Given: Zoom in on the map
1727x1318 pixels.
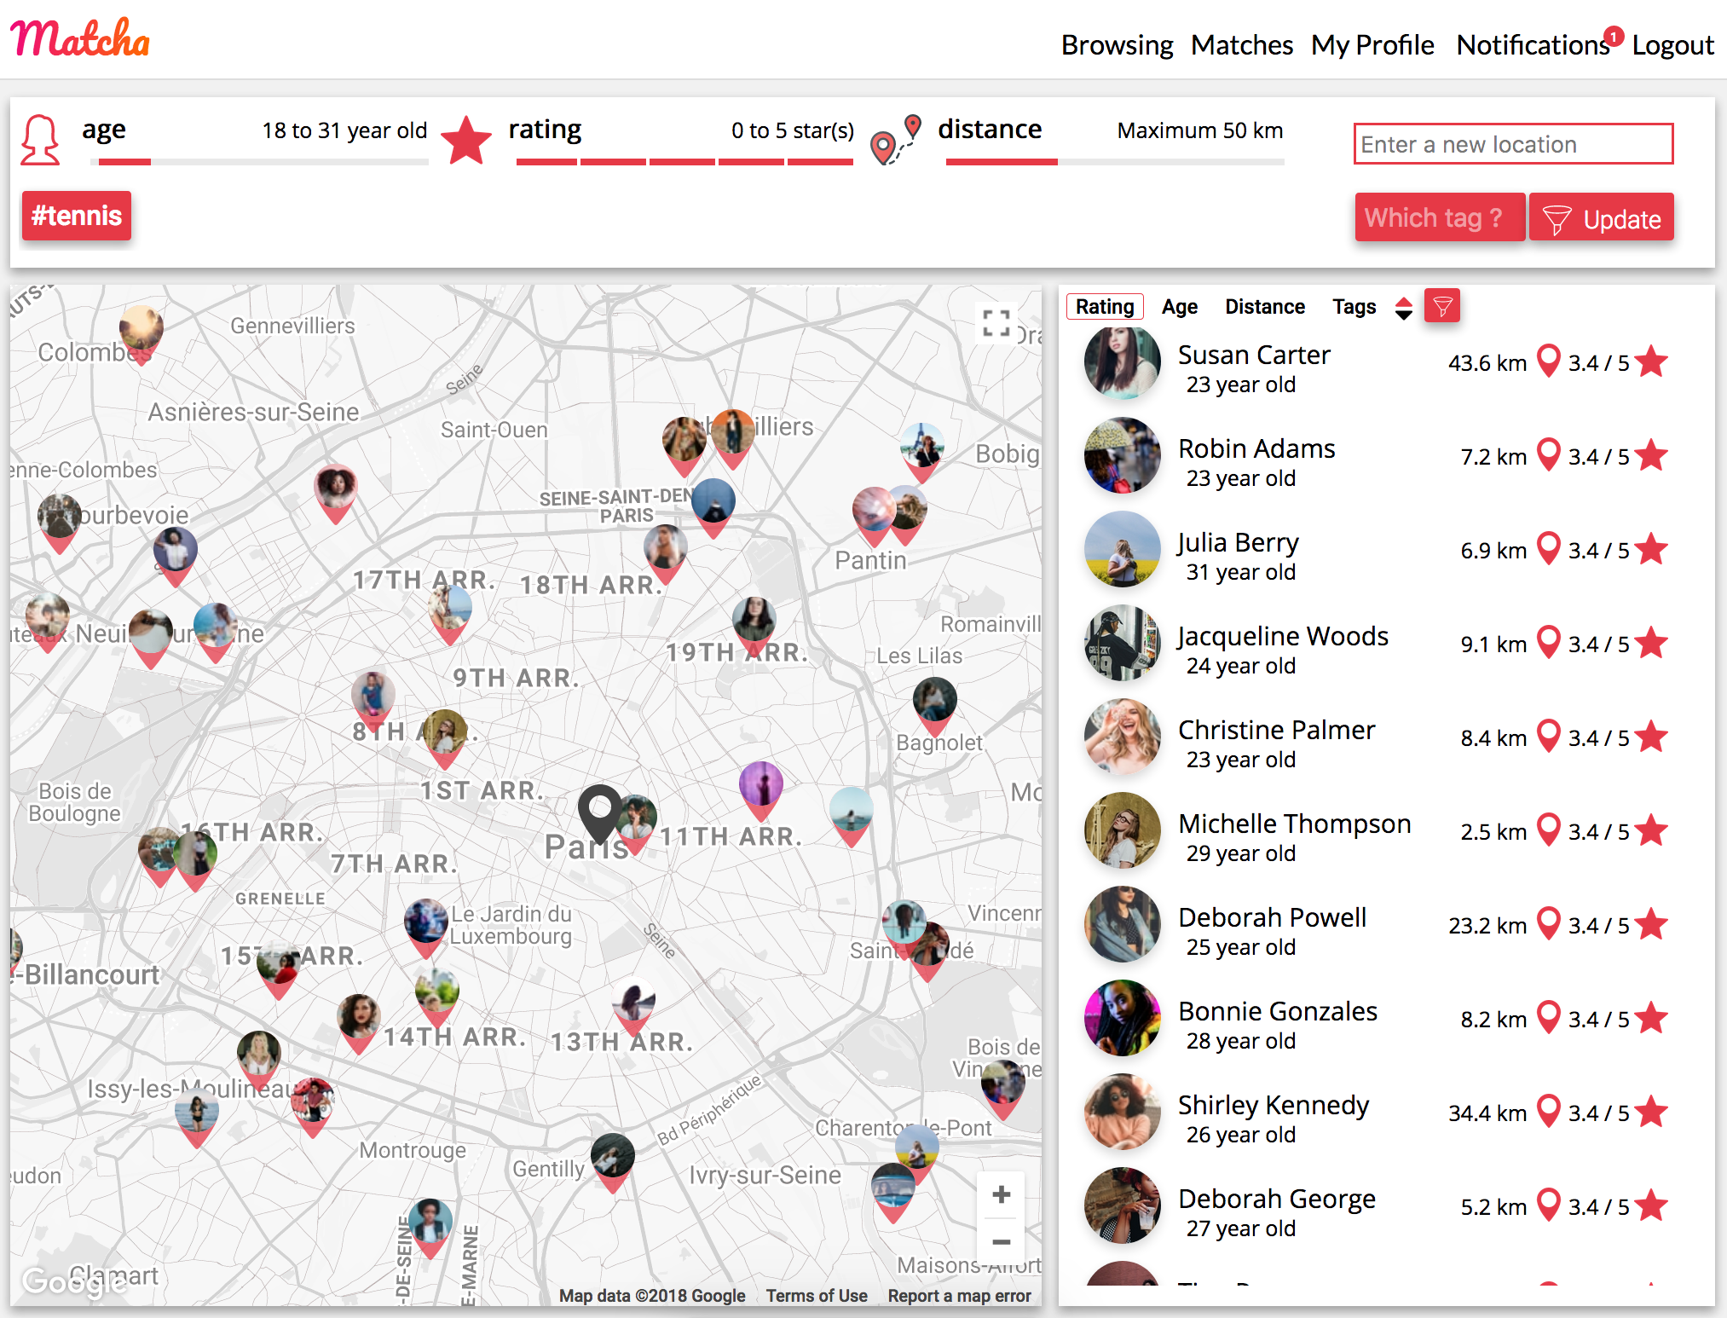Looking at the screenshot, I should tap(1002, 1194).
